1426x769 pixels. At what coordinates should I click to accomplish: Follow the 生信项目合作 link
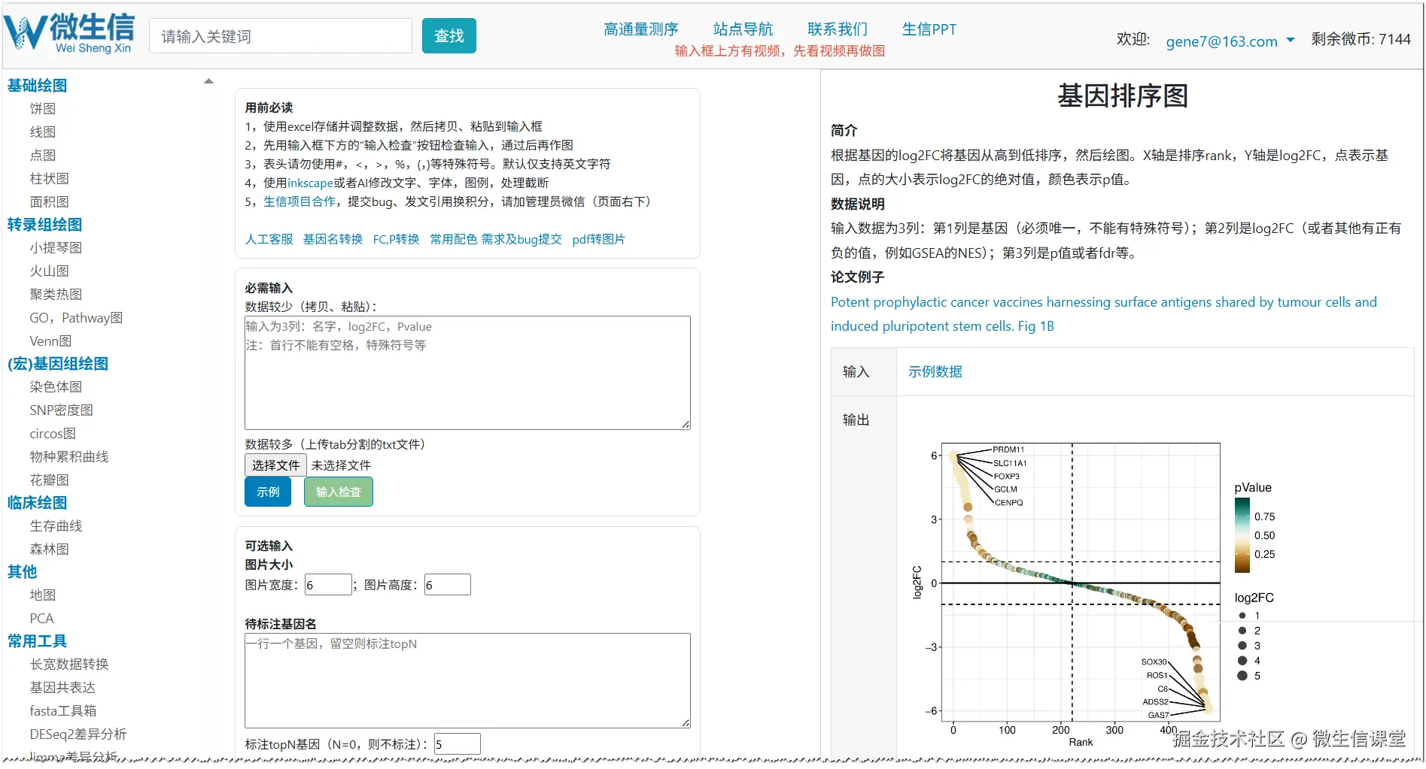[x=299, y=201]
